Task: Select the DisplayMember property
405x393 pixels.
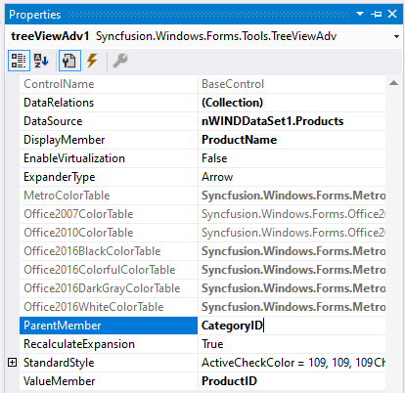Action: [x=109, y=140]
